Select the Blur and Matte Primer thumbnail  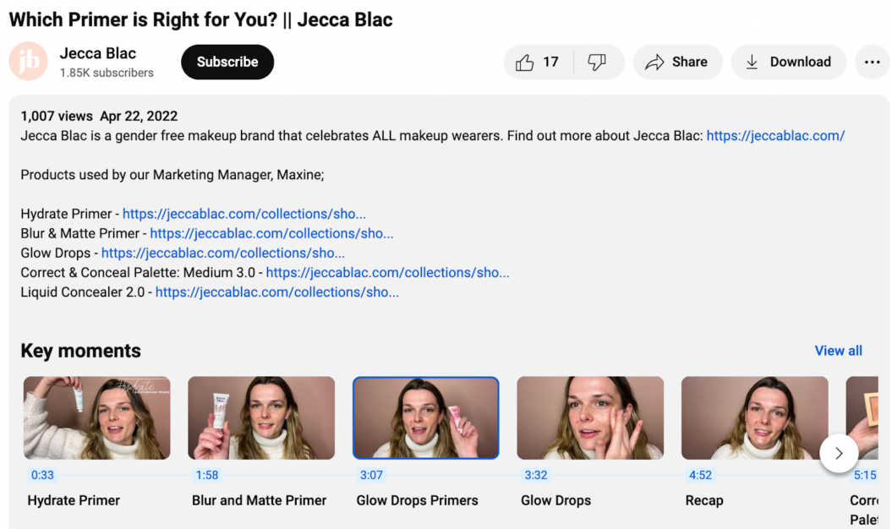[x=261, y=417]
